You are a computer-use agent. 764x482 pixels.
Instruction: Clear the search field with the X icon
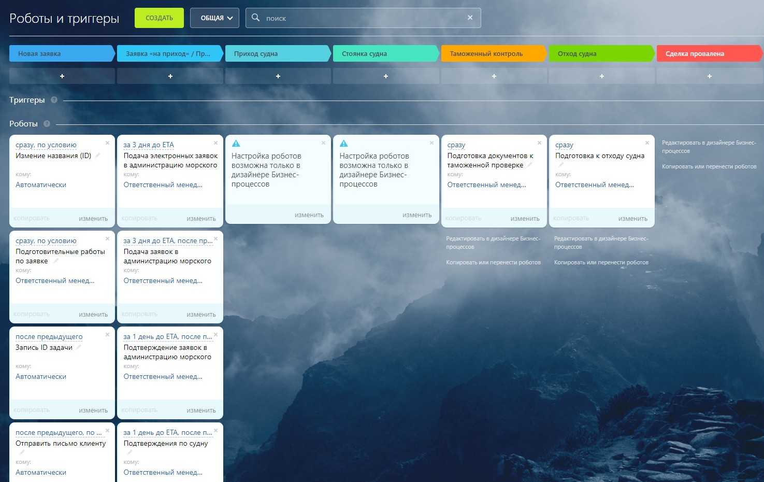pyautogui.click(x=470, y=18)
